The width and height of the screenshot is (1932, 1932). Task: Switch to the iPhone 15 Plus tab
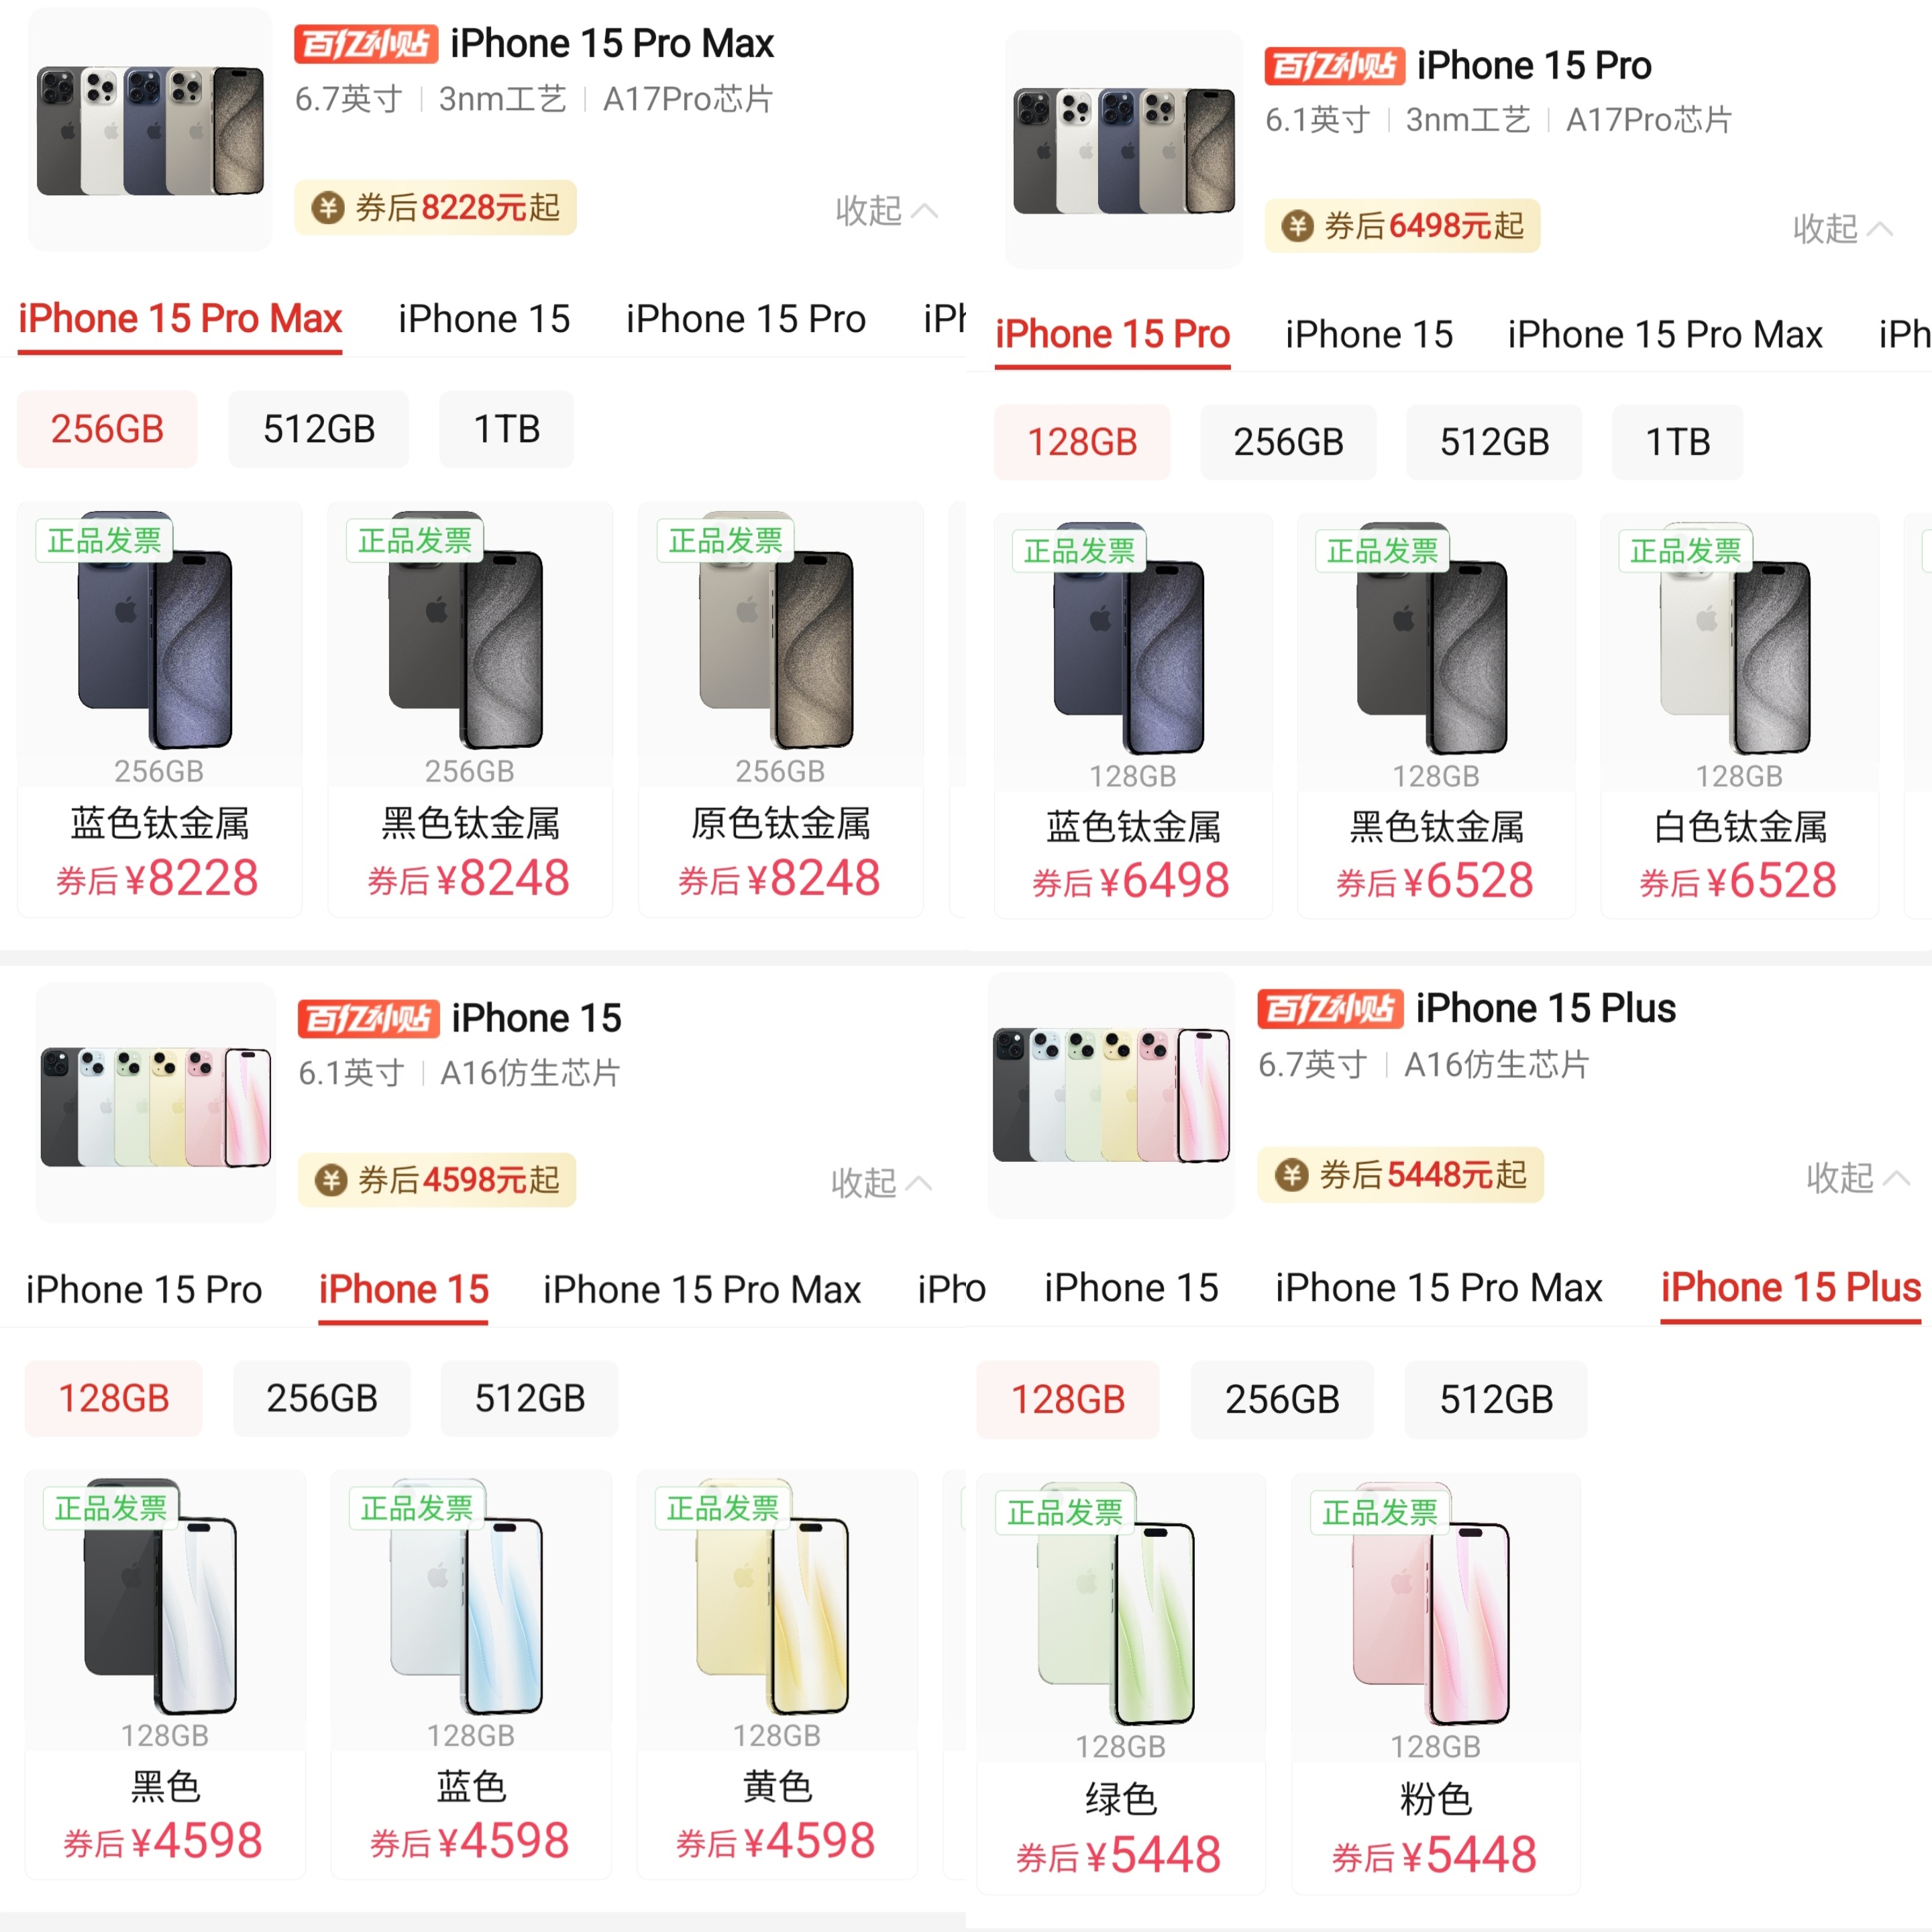click(x=1791, y=1287)
